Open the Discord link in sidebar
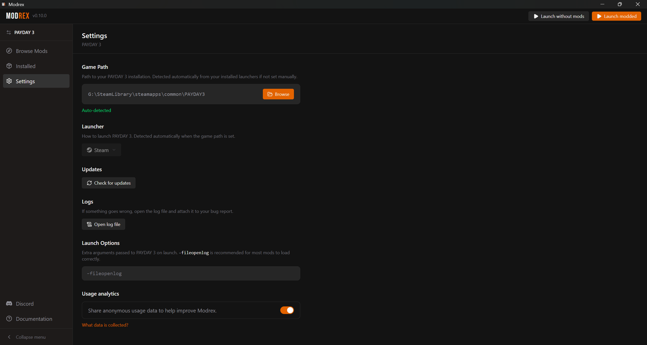 click(36, 304)
